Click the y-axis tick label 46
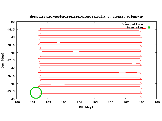162x121 pixels. pos(13,84)
